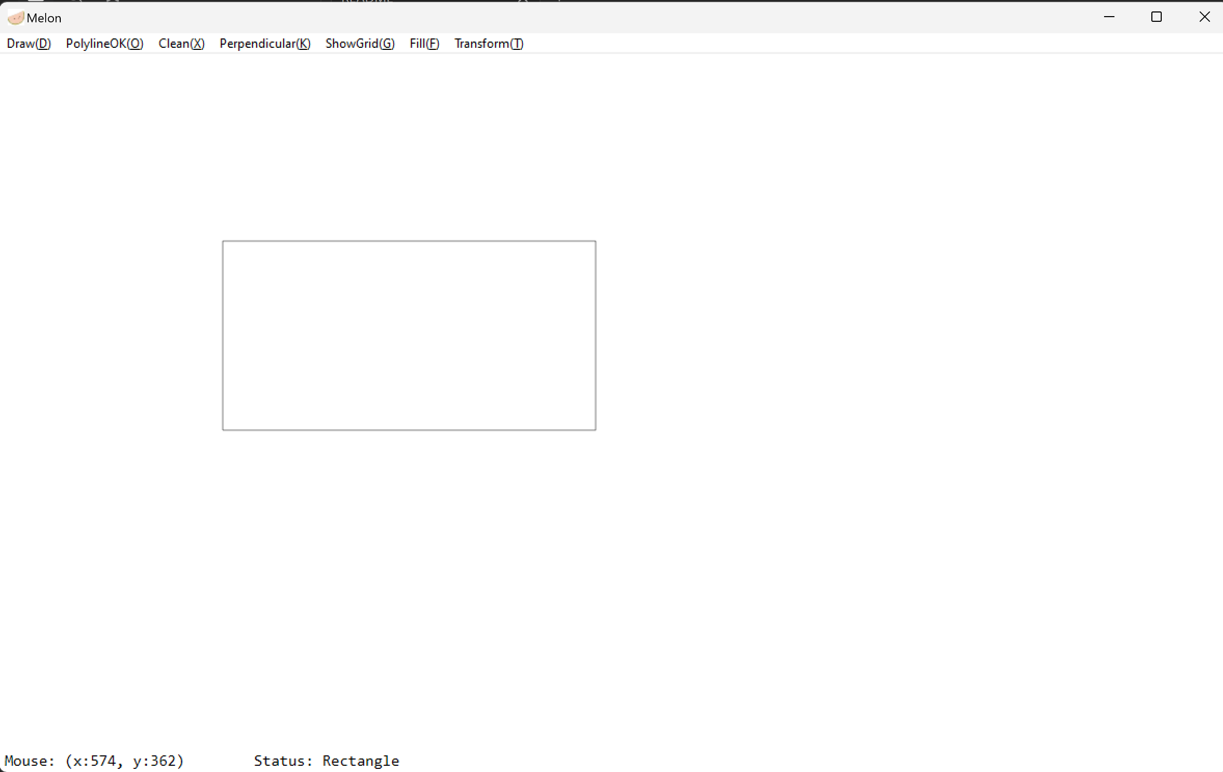This screenshot has height=772, width=1223.
Task: Open the Perpendicular(K) menu
Action: (x=265, y=44)
